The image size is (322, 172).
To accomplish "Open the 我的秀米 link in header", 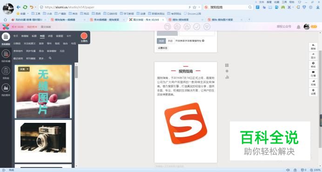I will 32,27.
